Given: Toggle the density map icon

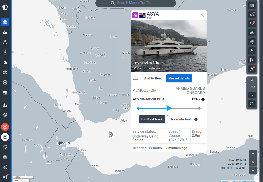Looking at the screenshot, I should click(252, 51).
